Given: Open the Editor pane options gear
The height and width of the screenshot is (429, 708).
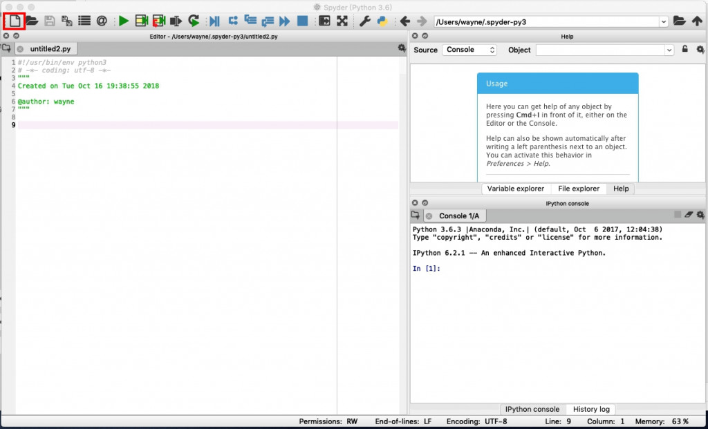Looking at the screenshot, I should 402,48.
